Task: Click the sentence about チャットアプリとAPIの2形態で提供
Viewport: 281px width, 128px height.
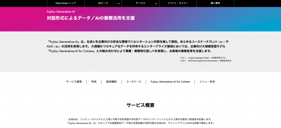Action: click(x=140, y=123)
